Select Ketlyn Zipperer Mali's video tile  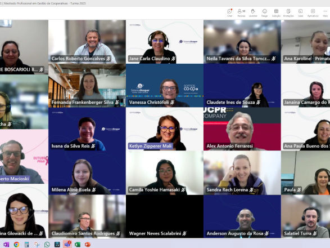[165, 129]
